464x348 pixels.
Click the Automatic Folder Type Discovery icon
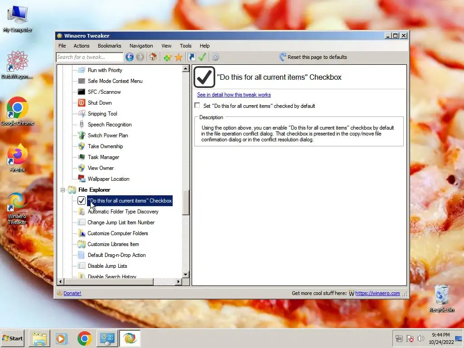tap(82, 212)
